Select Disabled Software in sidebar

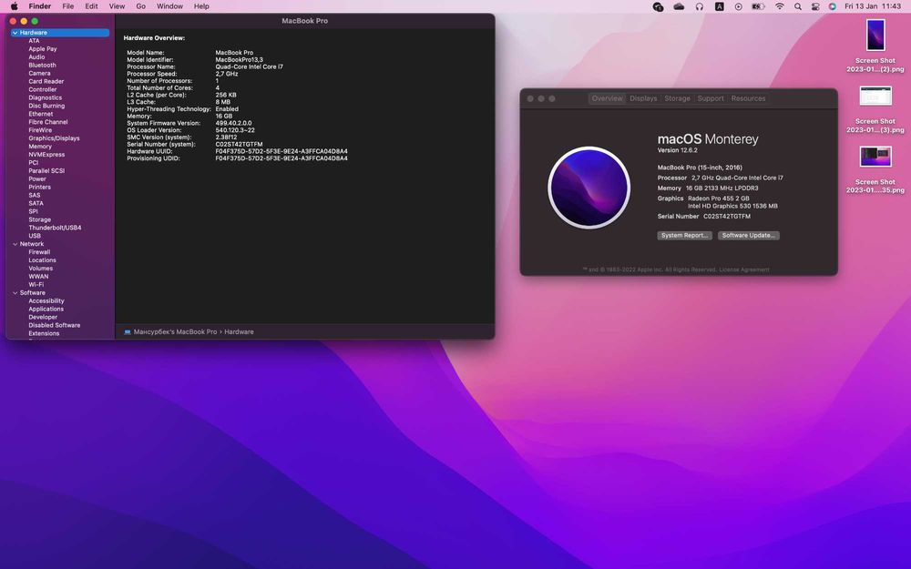tap(55, 326)
